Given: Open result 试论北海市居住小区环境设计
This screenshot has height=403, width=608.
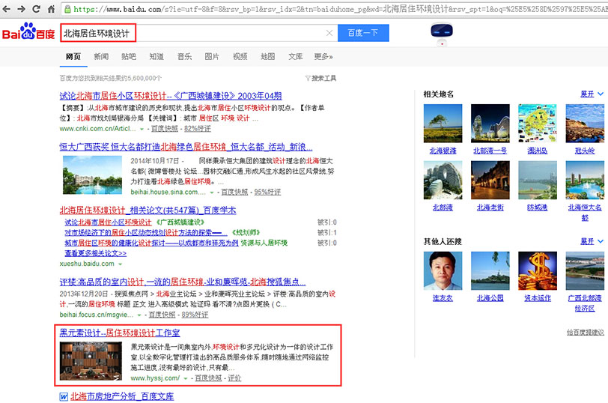Looking at the screenshot, I should [x=171, y=96].
